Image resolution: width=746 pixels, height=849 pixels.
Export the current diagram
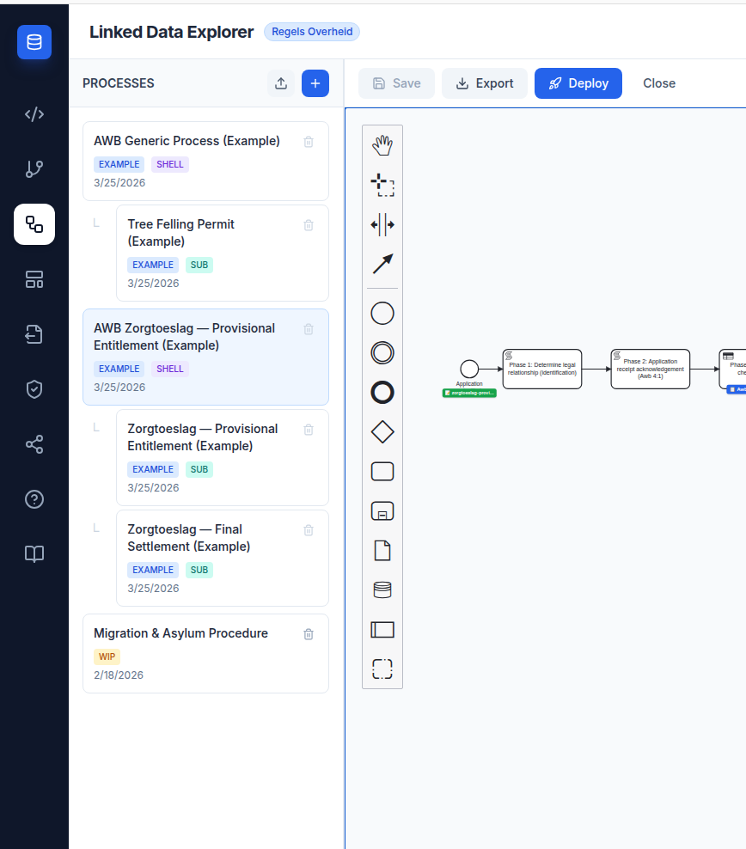484,82
